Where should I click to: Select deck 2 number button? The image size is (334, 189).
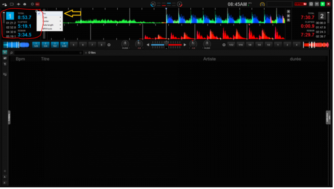tap(322, 16)
